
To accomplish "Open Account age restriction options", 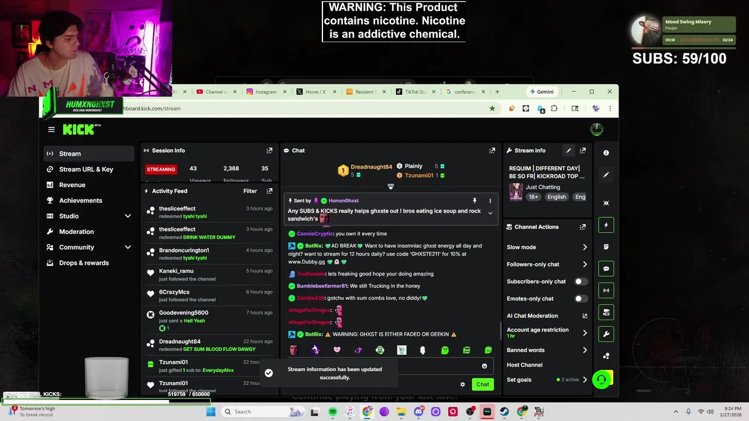I will (x=547, y=333).
